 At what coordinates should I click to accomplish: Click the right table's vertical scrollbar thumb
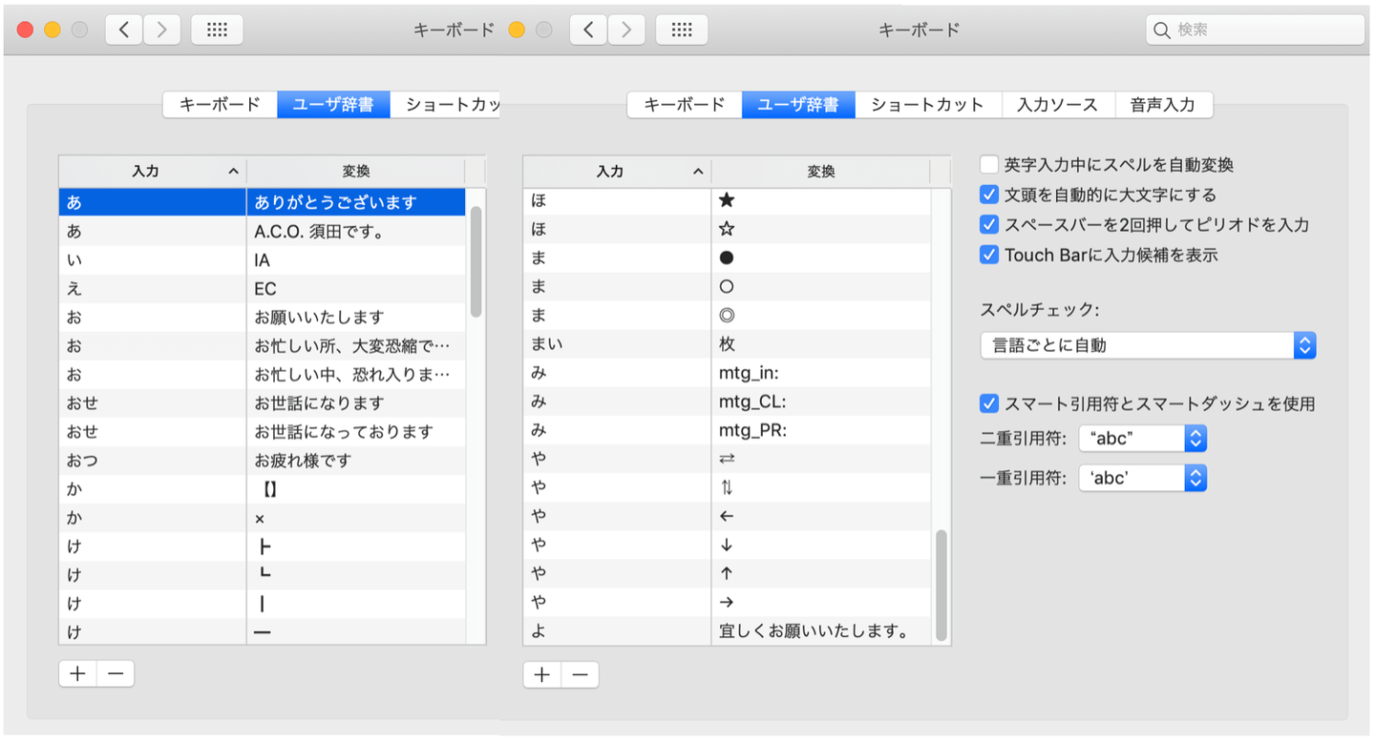941,584
